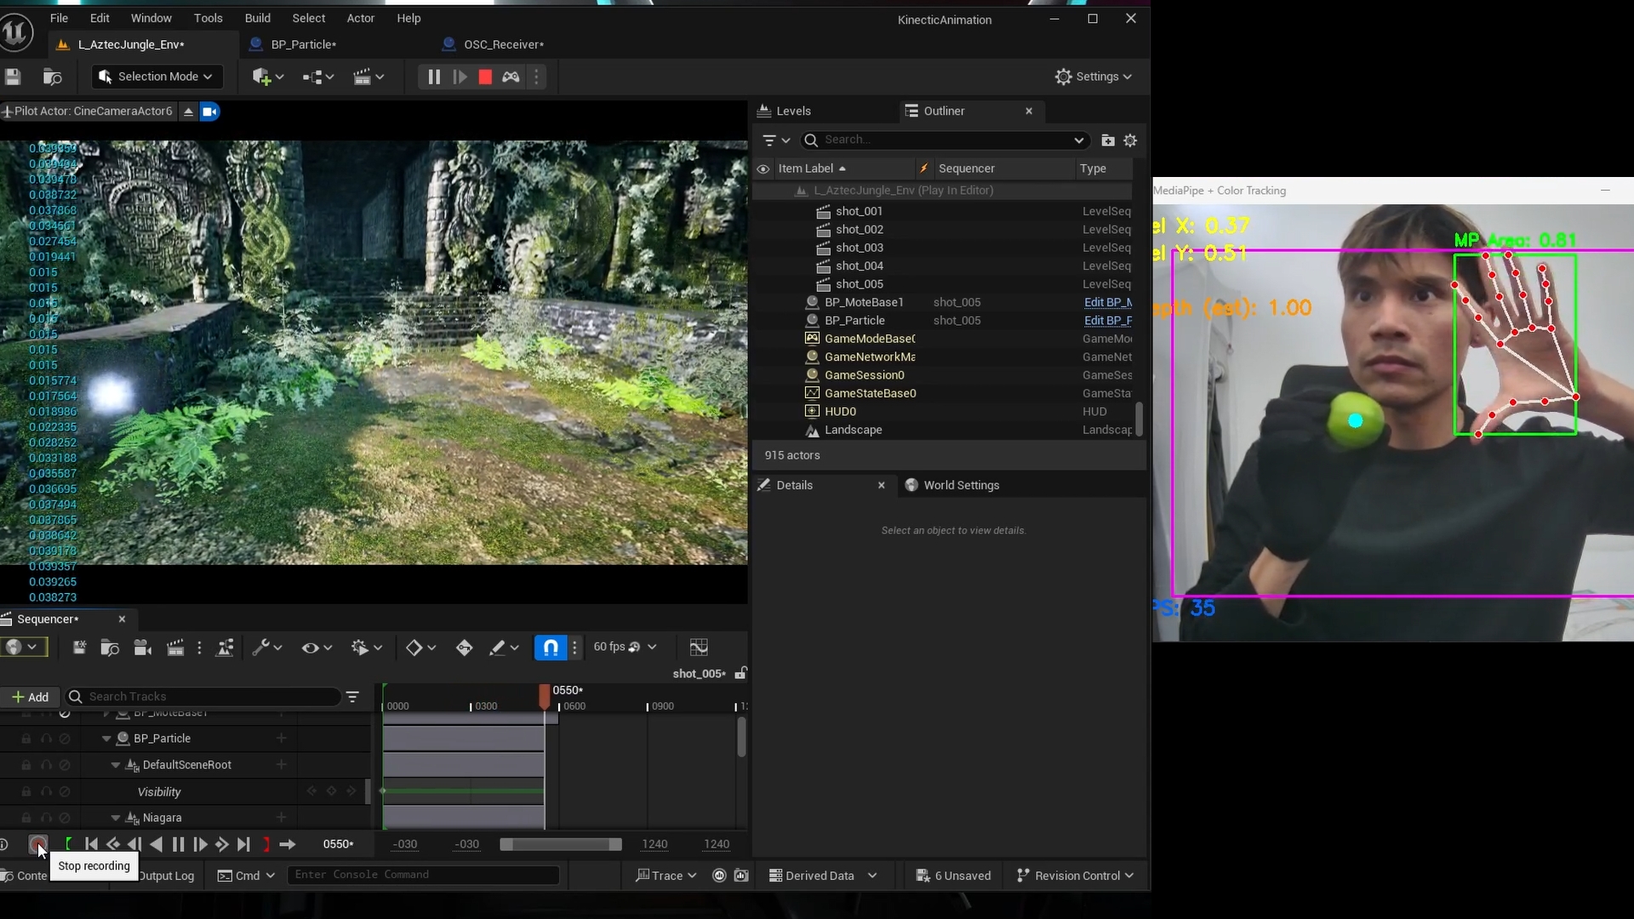1634x919 pixels.
Task: Open the Blueprints toolbar menu
Action: coord(318,77)
